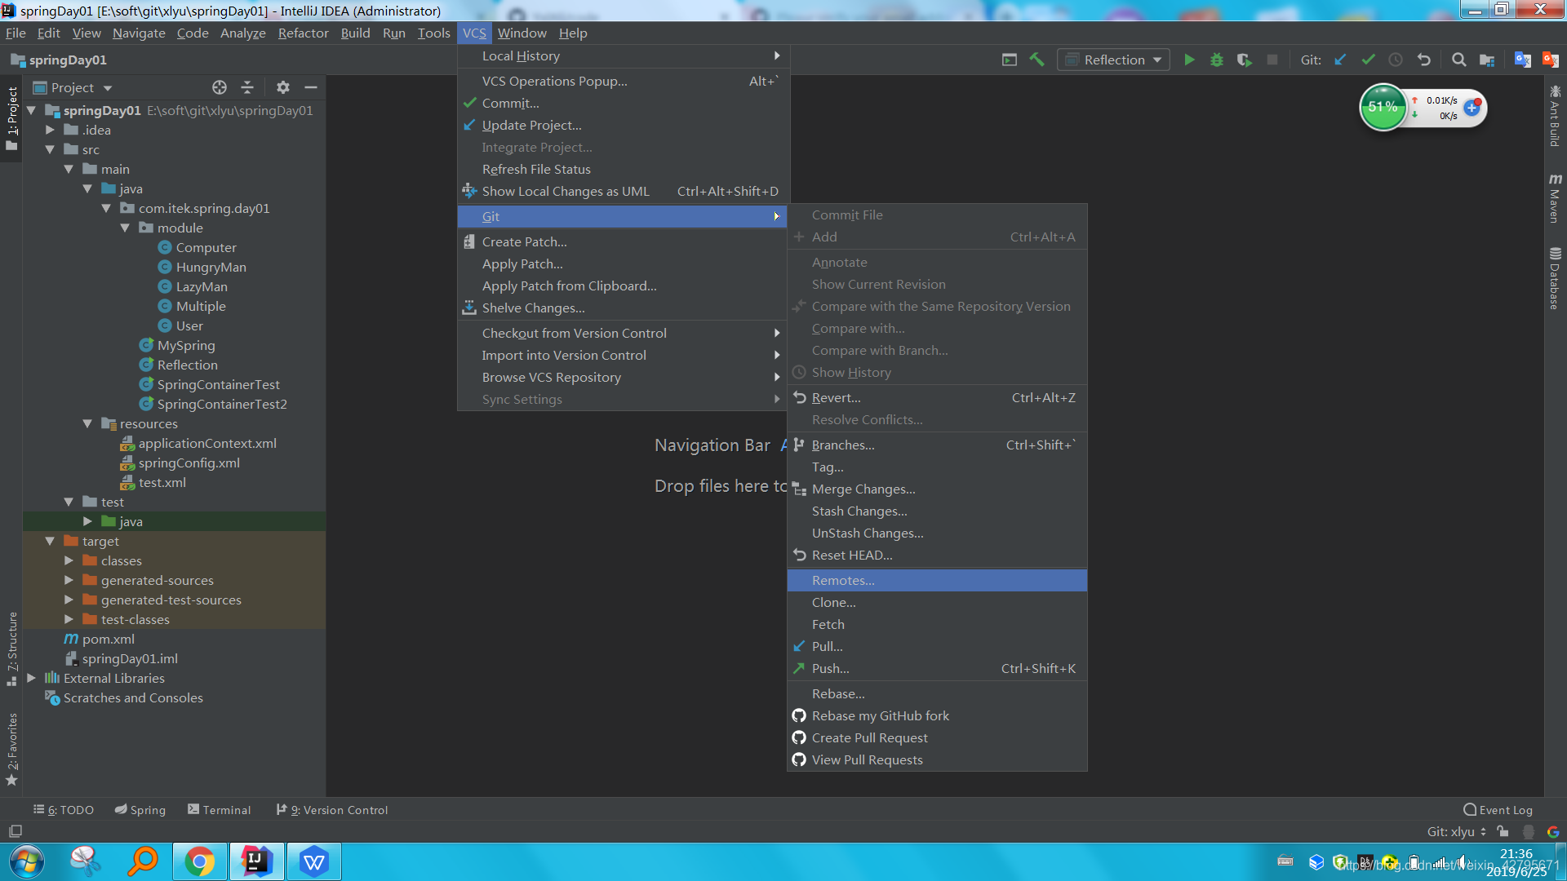Expand the External Libraries node
The image size is (1567, 881).
click(31, 678)
